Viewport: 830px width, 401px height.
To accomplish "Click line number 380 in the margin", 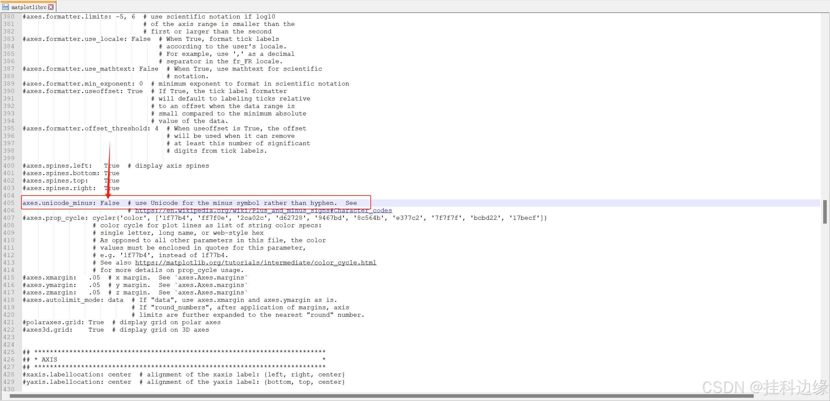I will 9,17.
